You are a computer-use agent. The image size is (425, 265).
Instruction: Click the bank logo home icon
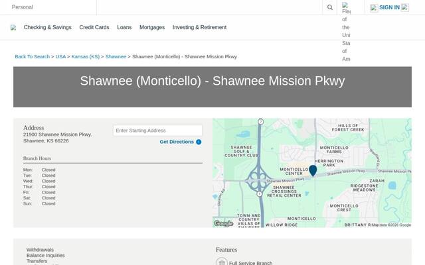13,28
